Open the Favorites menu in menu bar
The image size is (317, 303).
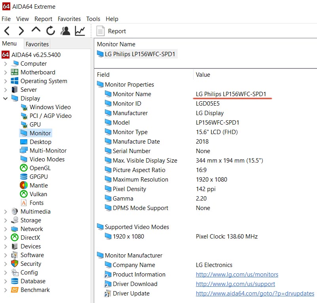click(69, 19)
